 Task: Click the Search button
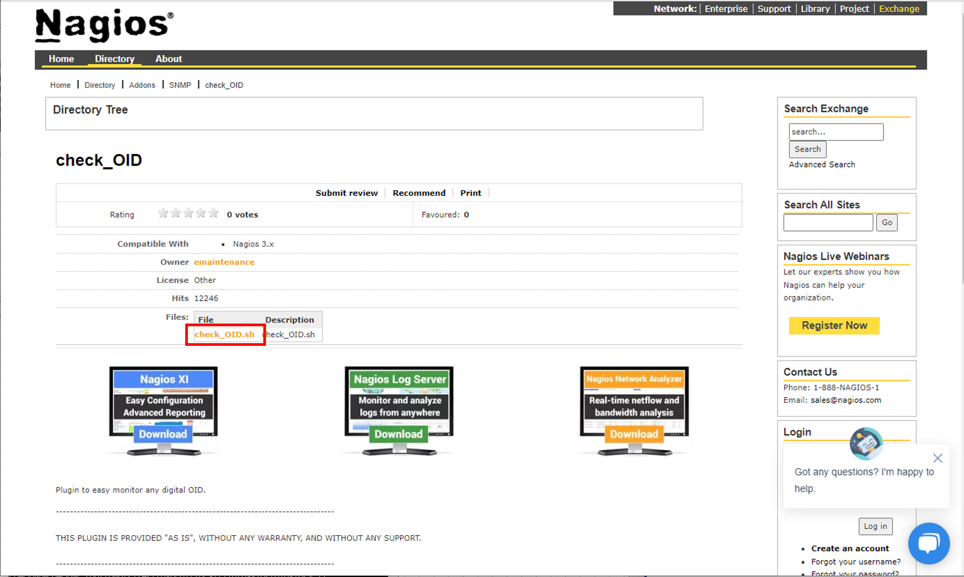(x=807, y=149)
